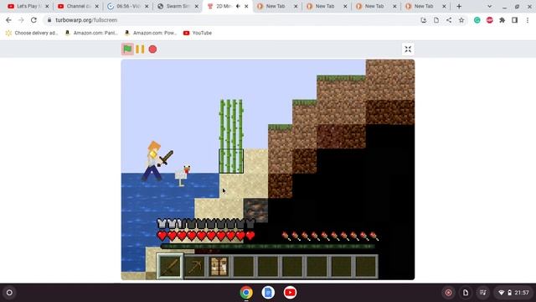This screenshot has width=536, height=302.
Task: Open the "Choose delivery ad.." bookmark
Action: [x=32, y=33]
